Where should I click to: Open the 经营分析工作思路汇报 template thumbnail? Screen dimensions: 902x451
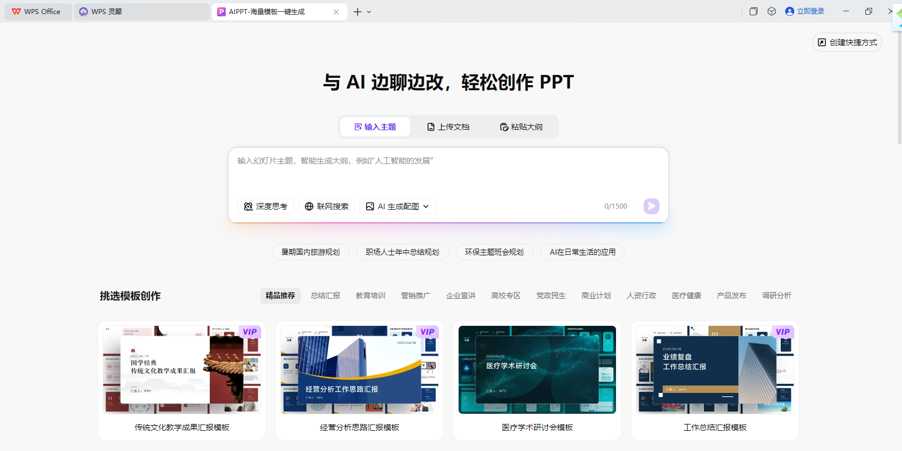(359, 370)
